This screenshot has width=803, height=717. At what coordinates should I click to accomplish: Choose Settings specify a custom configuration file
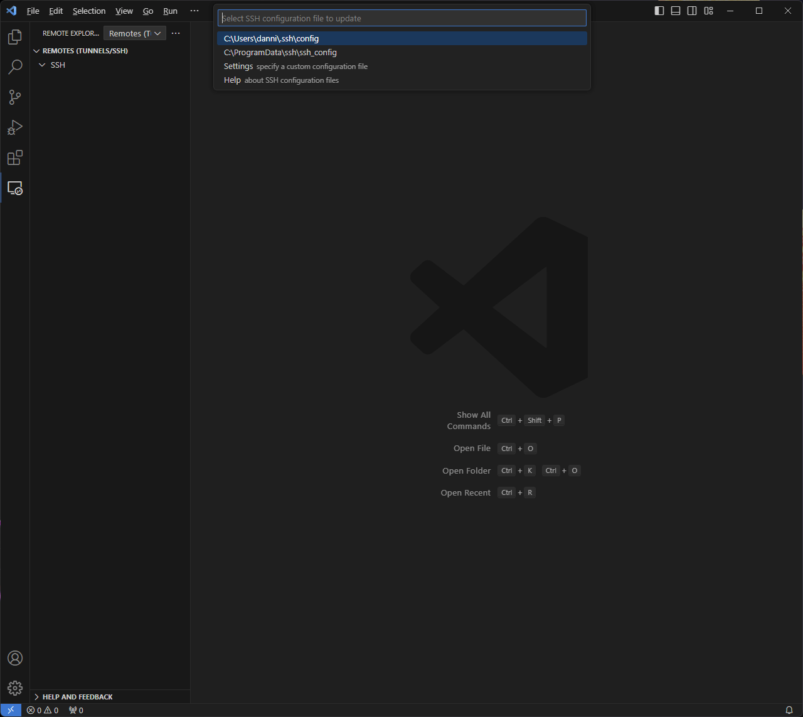click(402, 66)
